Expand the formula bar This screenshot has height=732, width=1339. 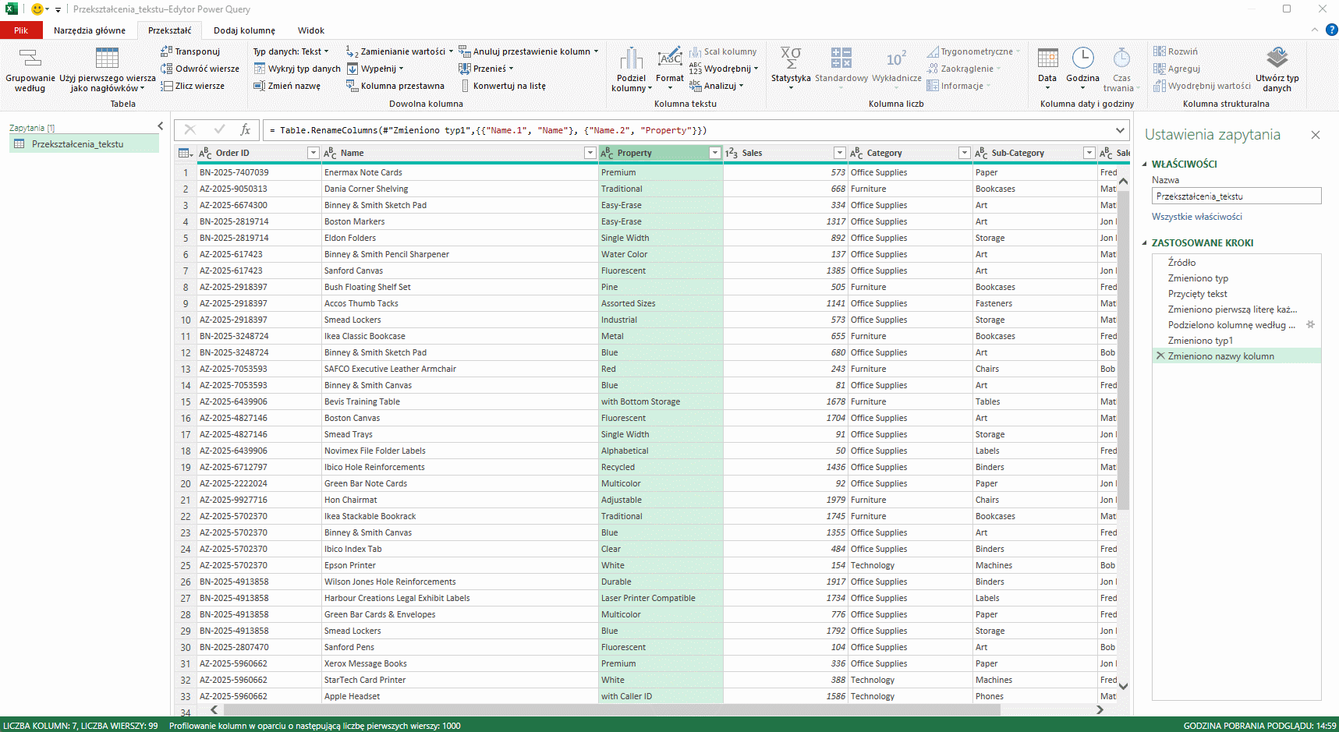click(x=1120, y=130)
